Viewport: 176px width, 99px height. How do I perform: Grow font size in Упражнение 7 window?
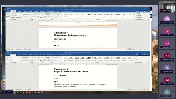tap(34, 14)
